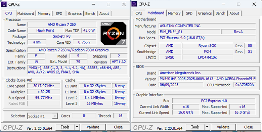
Task: Click the Core VID value 0.756 V
Action: (85, 42)
